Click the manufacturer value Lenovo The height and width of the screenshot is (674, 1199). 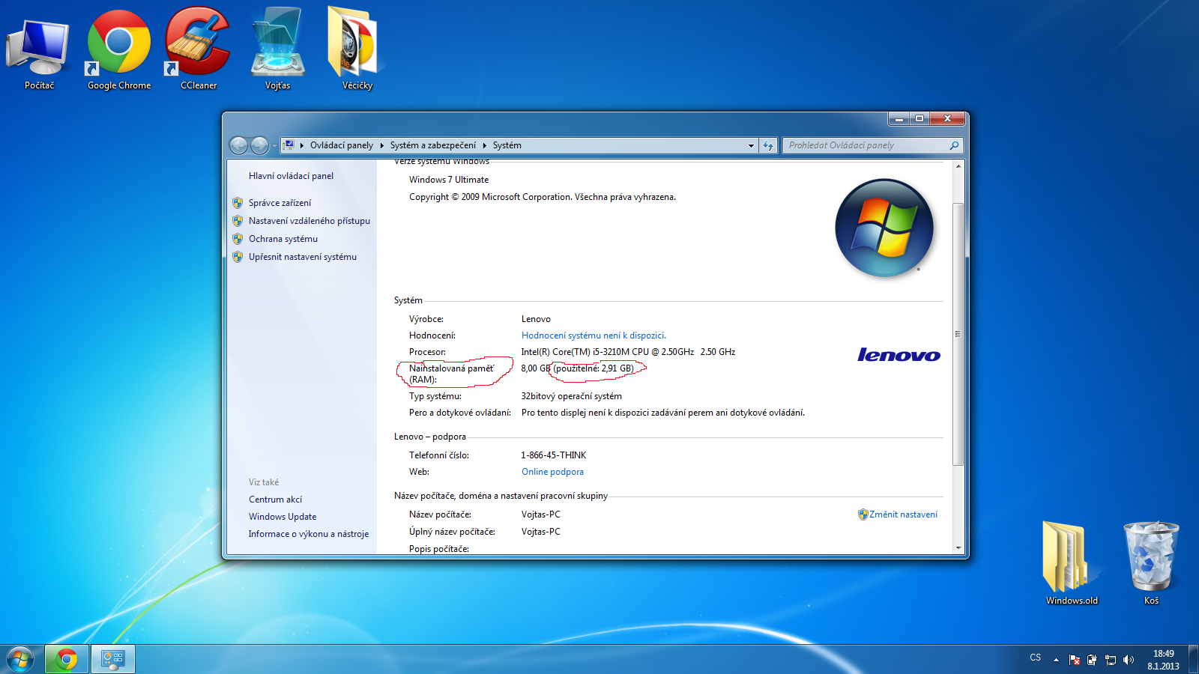[x=536, y=319]
